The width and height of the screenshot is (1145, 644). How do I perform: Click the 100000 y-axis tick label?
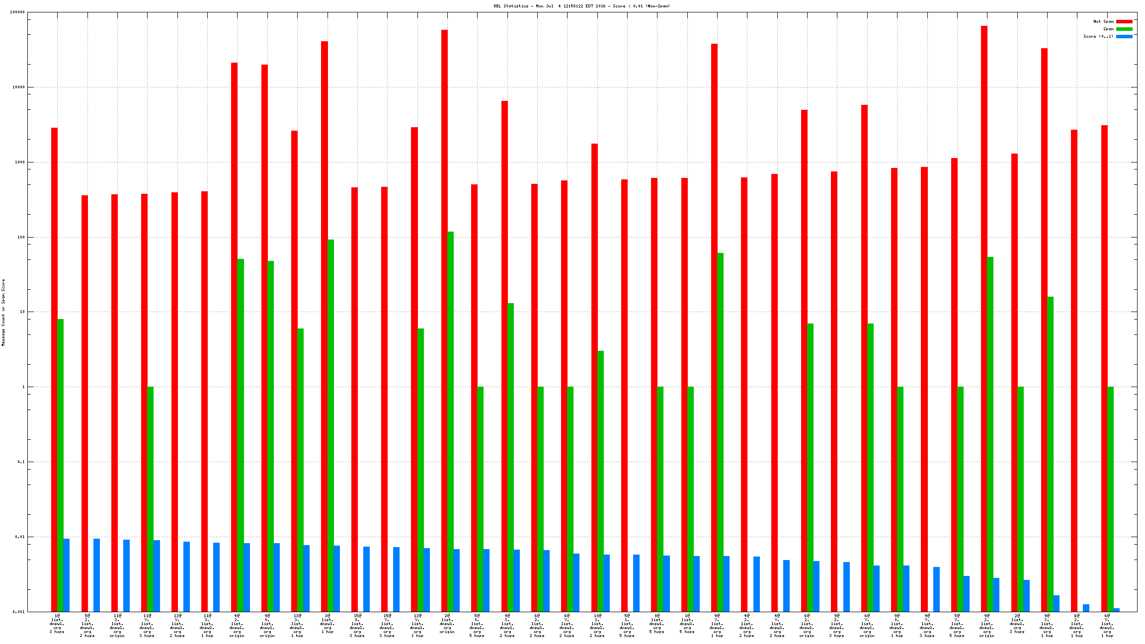click(x=17, y=12)
